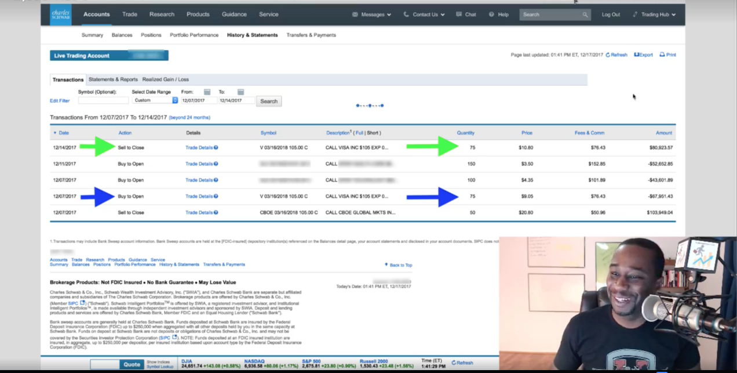
Task: Click external link icon after Member SIPC
Action: pos(83,303)
